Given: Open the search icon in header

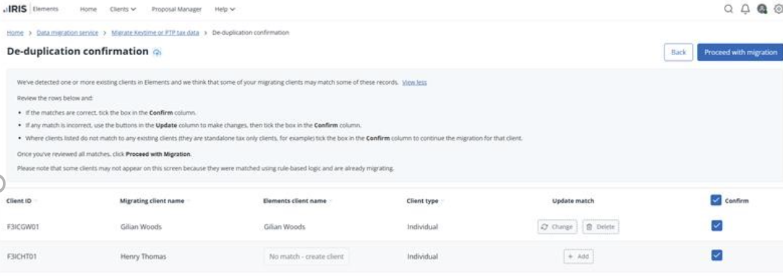Looking at the screenshot, I should pos(728,9).
